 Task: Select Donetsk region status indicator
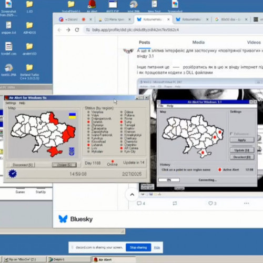[x=88, y=122]
